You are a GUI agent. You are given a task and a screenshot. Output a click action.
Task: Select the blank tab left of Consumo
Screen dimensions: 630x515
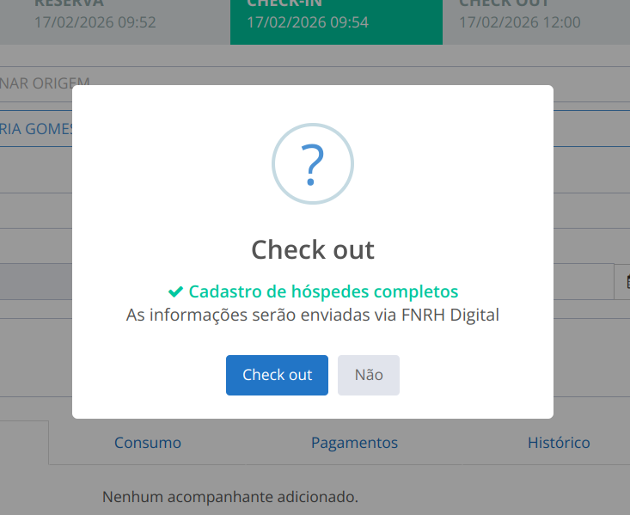(24, 443)
